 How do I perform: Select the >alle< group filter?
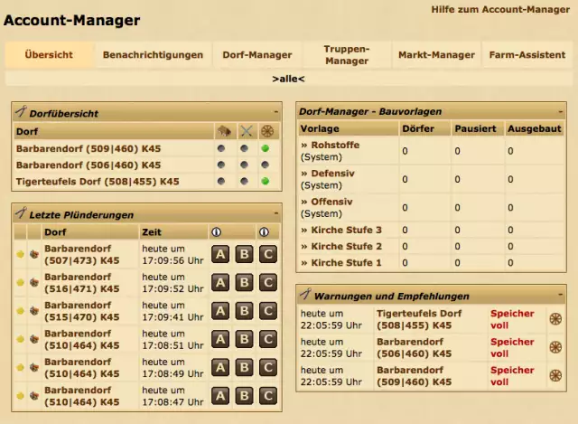click(288, 79)
